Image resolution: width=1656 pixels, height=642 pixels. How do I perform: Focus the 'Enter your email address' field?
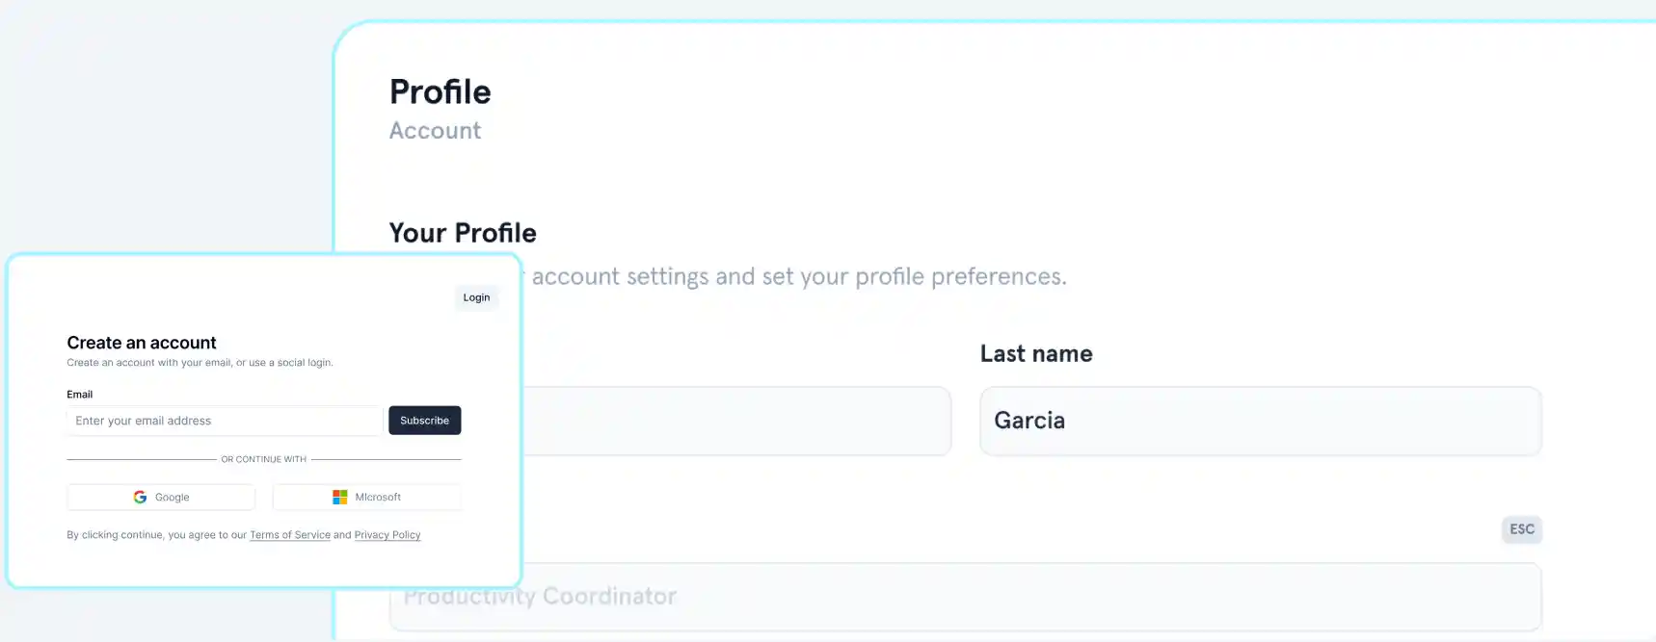[x=224, y=421]
